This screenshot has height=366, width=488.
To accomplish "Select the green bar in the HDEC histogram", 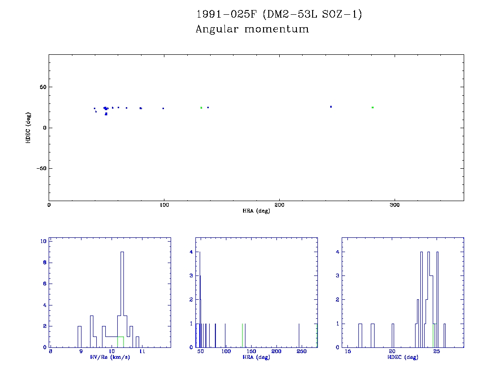I will (433, 335).
